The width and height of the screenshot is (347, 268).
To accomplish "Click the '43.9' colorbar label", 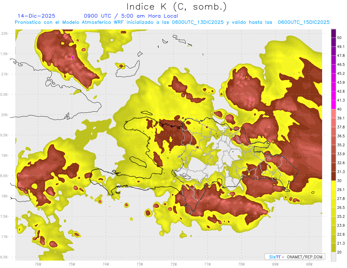I will coord(341,82).
